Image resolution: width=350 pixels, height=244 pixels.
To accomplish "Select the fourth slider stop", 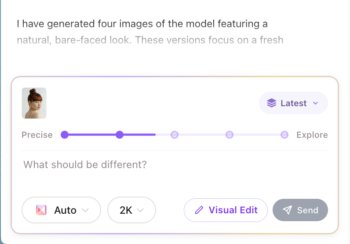I will [x=230, y=135].
